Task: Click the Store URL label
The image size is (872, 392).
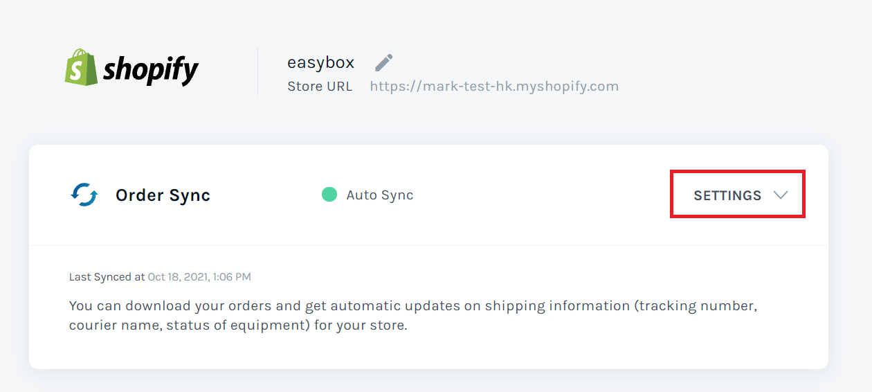Action: tap(320, 87)
